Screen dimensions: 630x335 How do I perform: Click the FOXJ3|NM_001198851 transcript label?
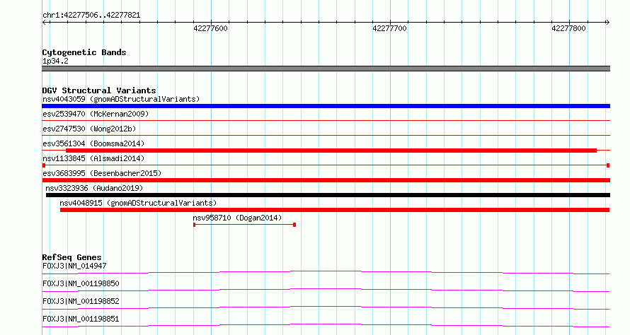(81, 319)
